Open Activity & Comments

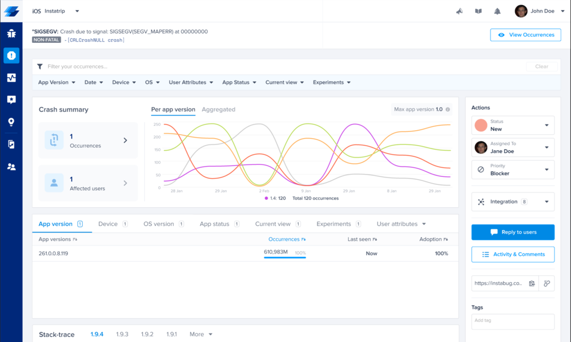coord(513,255)
